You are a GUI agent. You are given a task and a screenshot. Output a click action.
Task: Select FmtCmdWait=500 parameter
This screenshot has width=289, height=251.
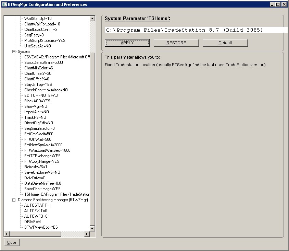point(39,134)
